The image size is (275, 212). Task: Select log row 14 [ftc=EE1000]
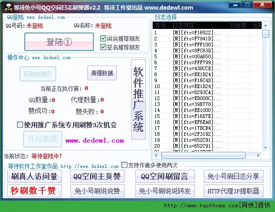(x=207, y=110)
